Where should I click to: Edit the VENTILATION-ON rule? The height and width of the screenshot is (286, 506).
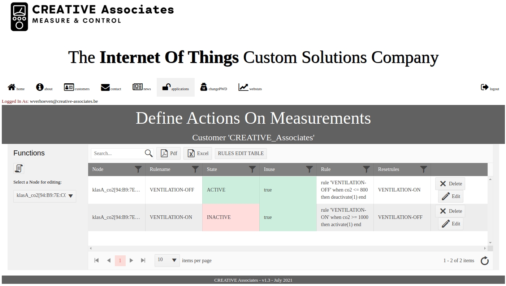point(451,224)
